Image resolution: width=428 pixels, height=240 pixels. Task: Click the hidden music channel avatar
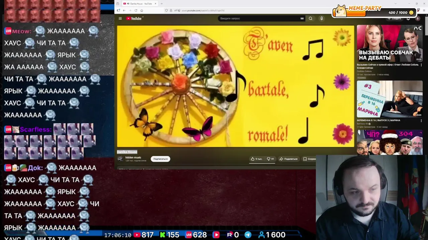pos(120,159)
